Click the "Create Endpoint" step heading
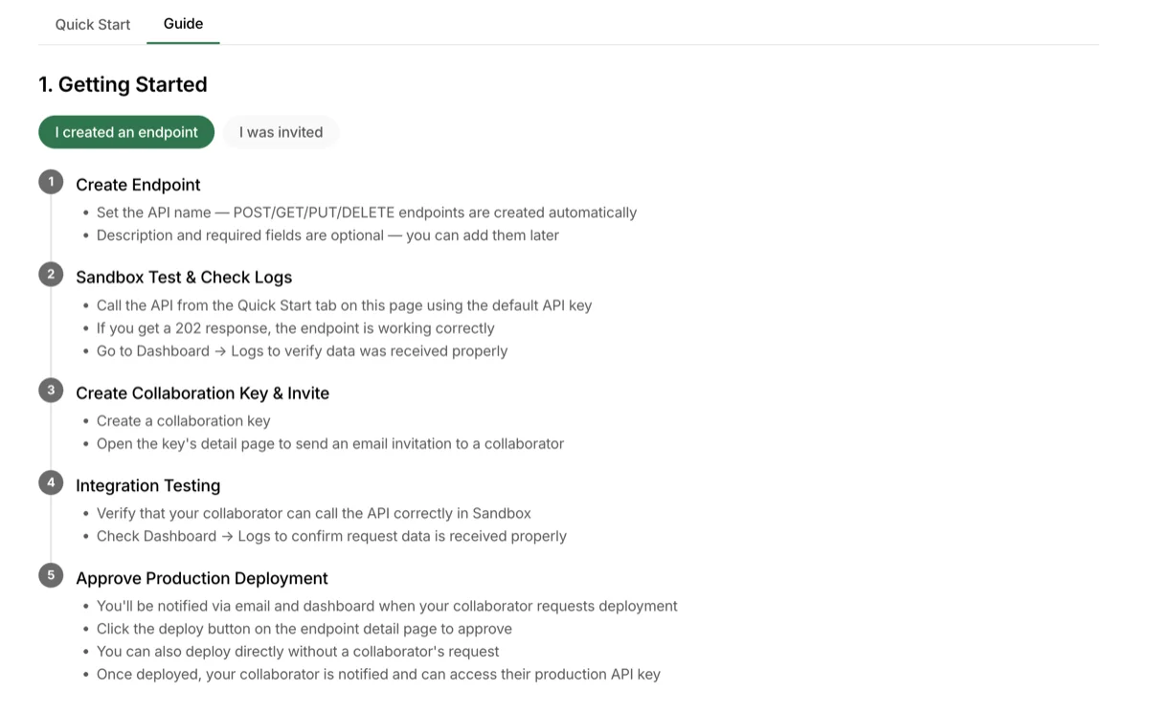The width and height of the screenshot is (1149, 713). (138, 185)
